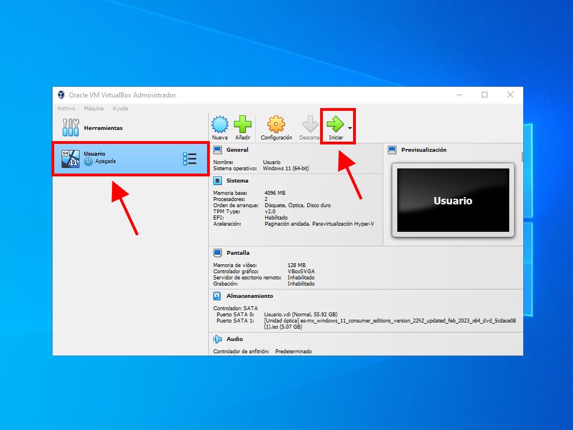
Task: Click the Previsualización section header
Action: 424,150
